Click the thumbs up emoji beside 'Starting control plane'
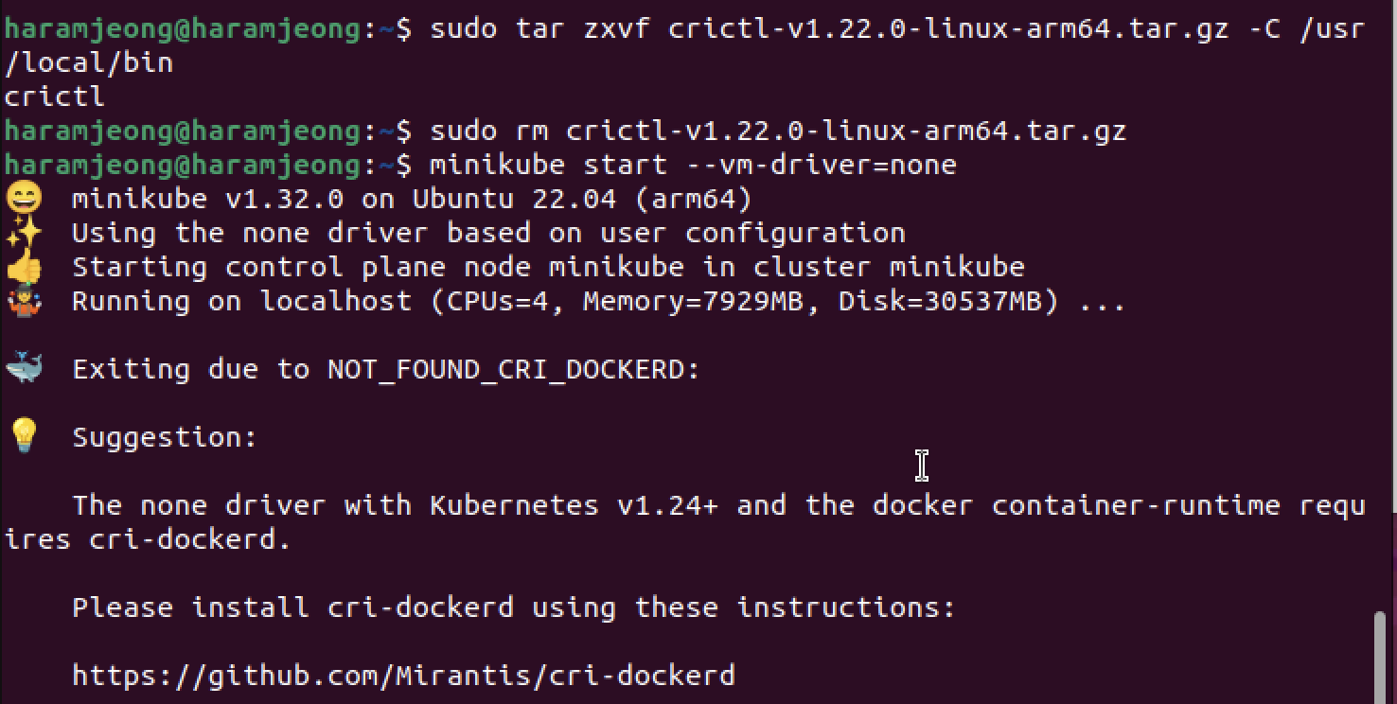This screenshot has width=1397, height=704. pyautogui.click(x=24, y=268)
